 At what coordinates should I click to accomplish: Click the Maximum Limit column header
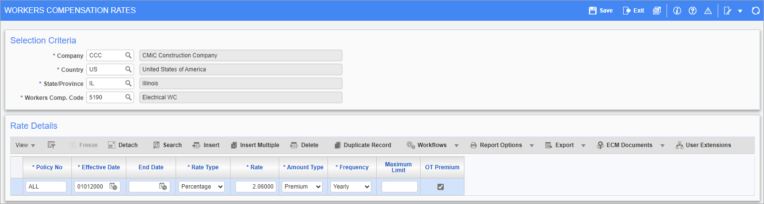[x=398, y=167]
